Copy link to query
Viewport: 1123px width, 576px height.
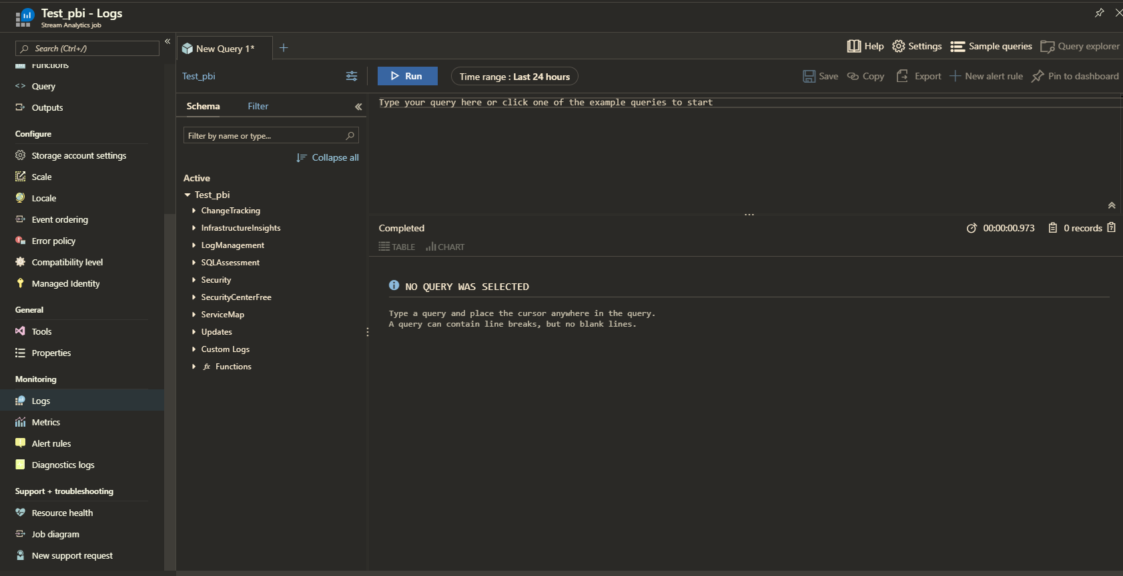tap(865, 76)
